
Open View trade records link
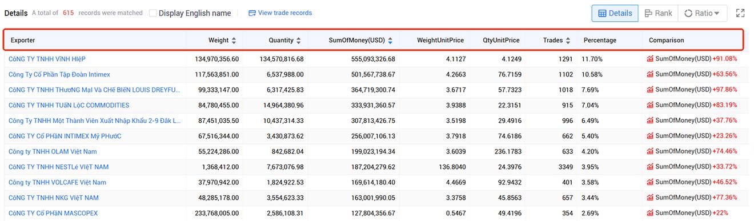point(280,13)
